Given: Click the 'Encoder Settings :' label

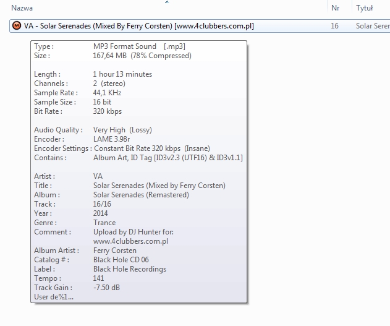Looking at the screenshot, I should coord(63,148).
